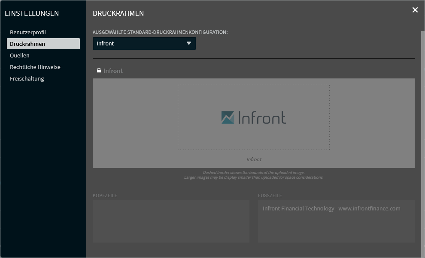Screen dimensions: 425x258
Task: Click the Infront chart logo icon in preview
Action: [x=228, y=117]
